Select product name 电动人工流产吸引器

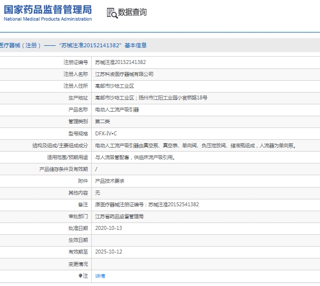pos(117,110)
